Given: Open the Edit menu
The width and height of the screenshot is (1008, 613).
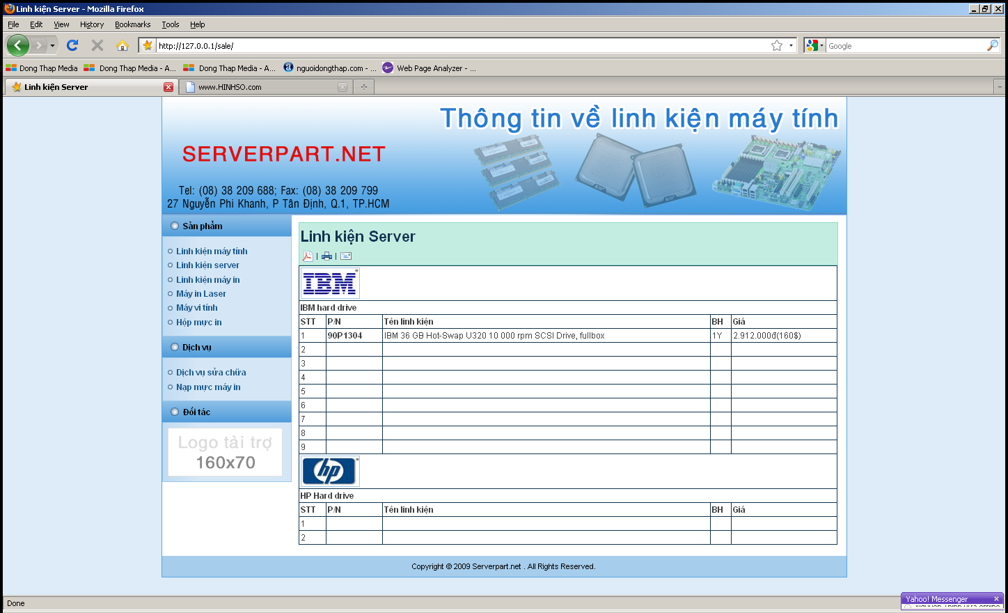Looking at the screenshot, I should (x=36, y=24).
